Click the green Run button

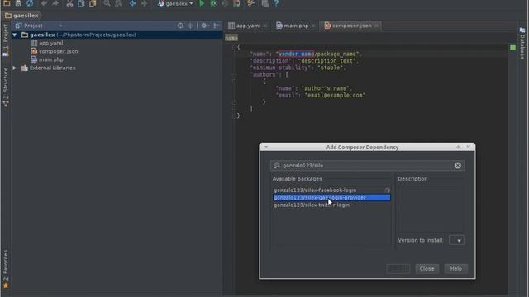(202, 3)
